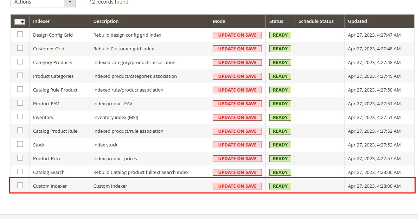
Task: Click the Catalog Product Rule indexer name
Action: coord(55,131)
